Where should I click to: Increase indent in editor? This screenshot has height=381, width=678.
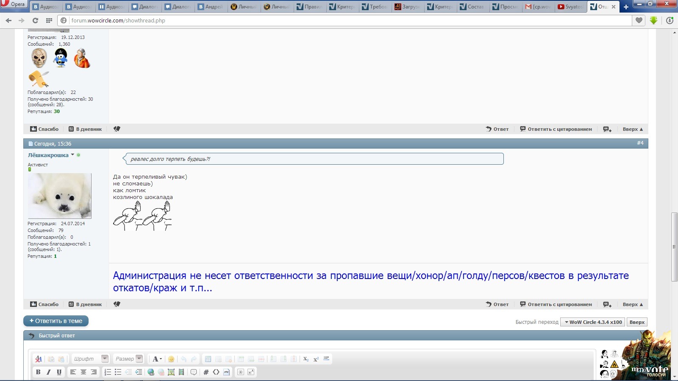(139, 372)
